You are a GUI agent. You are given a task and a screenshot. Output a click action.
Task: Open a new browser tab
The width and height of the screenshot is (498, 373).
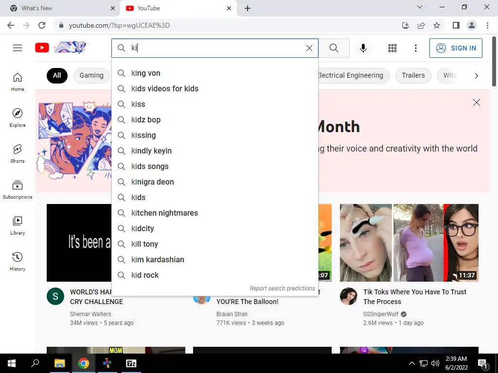pyautogui.click(x=248, y=8)
